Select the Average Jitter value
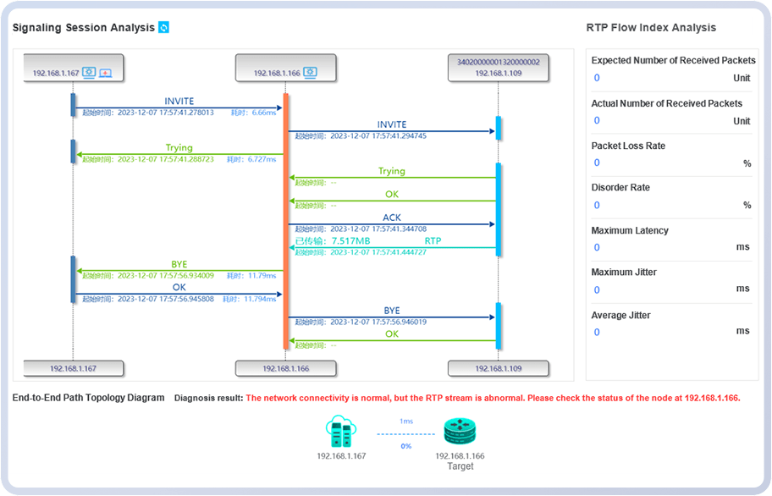Screen dimensions: 772x496 tap(597, 332)
